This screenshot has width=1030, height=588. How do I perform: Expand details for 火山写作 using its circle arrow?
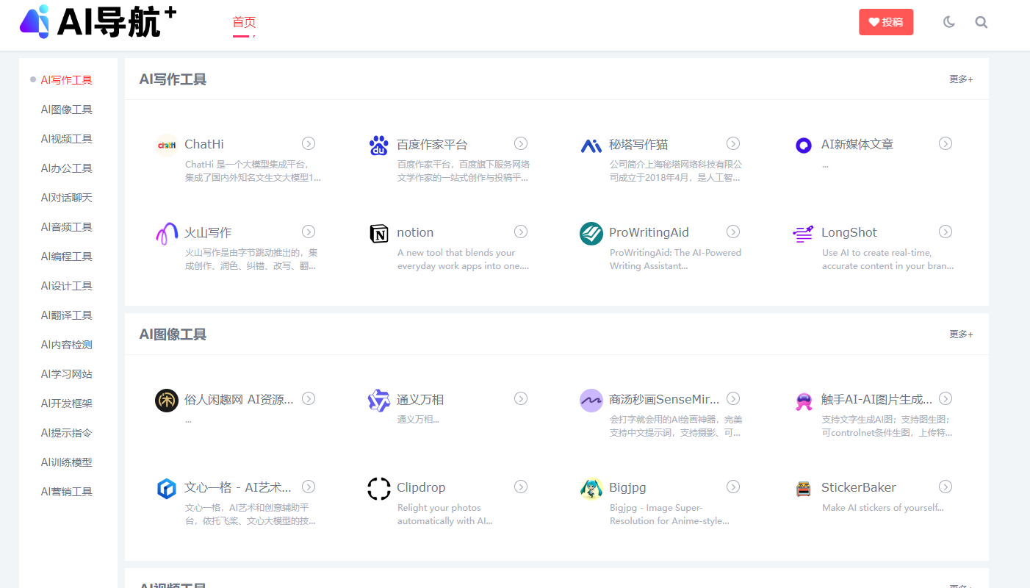pos(309,232)
